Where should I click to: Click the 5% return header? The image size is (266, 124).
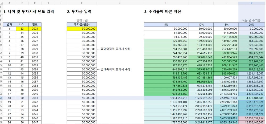(x=166, y=25)
